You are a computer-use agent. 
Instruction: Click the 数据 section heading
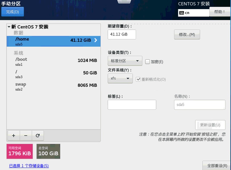18,33
